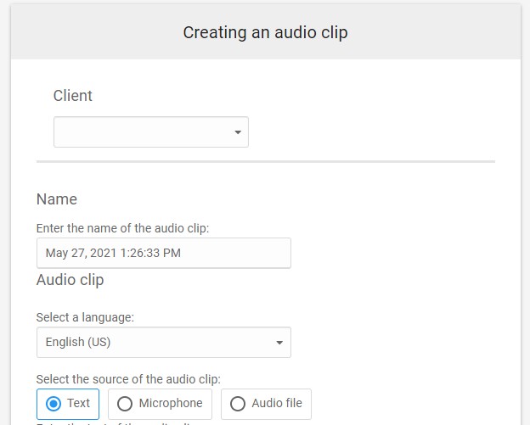Choose the 'Microphone' source label
The width and height of the screenshot is (530, 425).
pos(171,404)
